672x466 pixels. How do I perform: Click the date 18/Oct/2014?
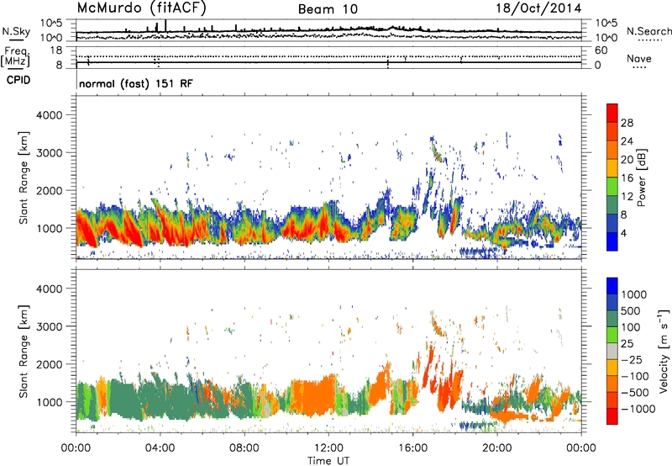[x=538, y=8]
